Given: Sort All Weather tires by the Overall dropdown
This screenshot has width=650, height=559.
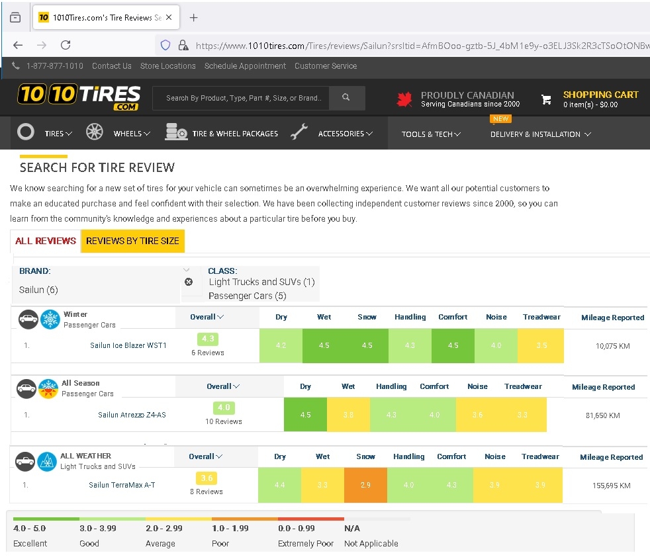Looking at the screenshot, I should click(x=206, y=456).
